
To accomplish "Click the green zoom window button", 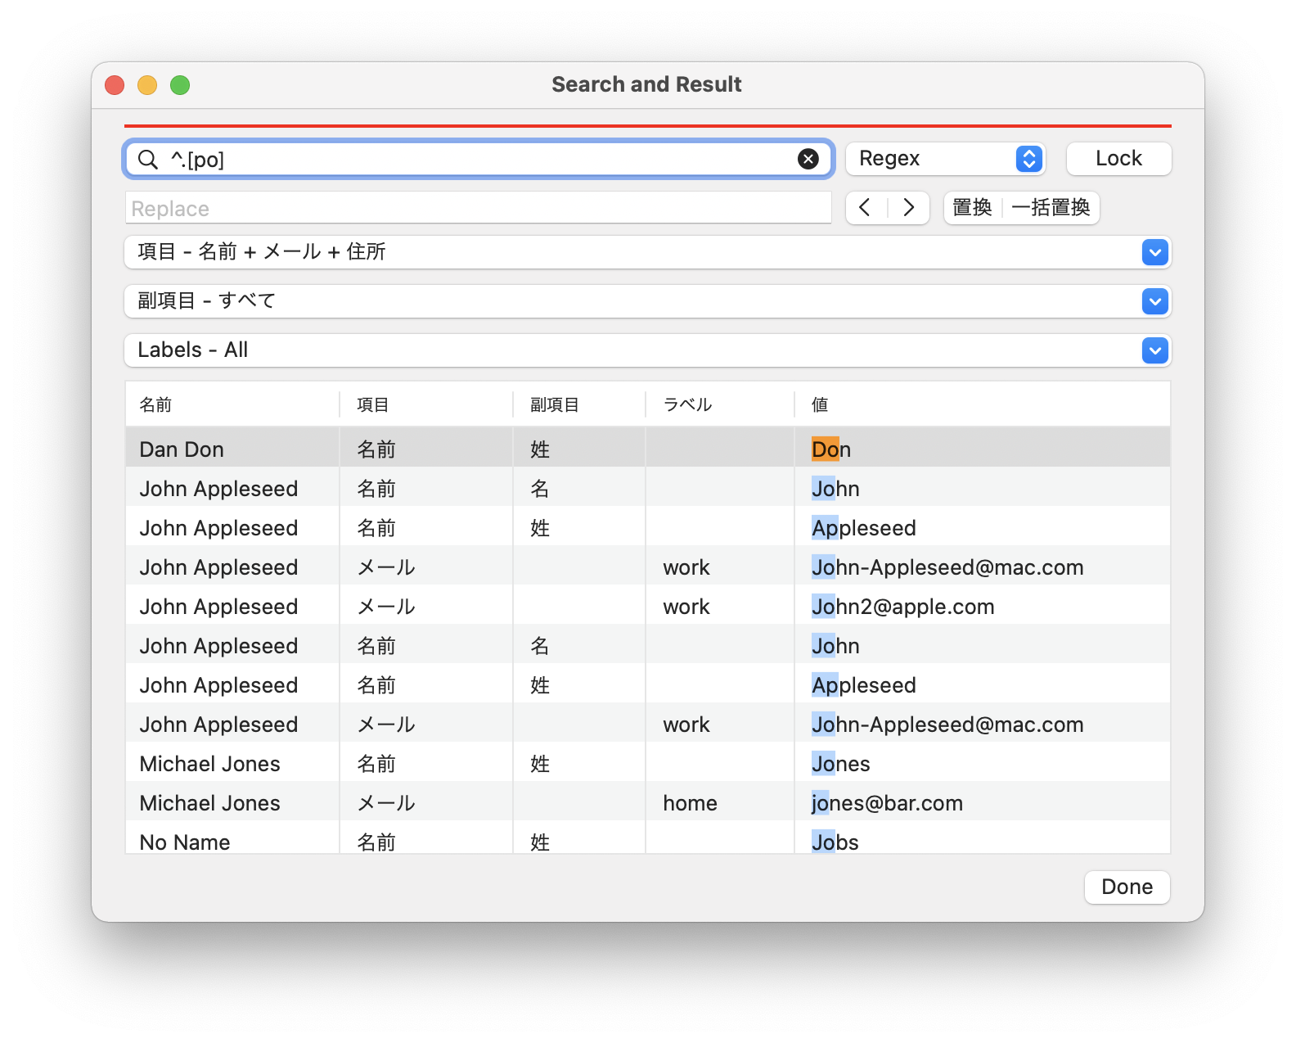I will coord(180,85).
